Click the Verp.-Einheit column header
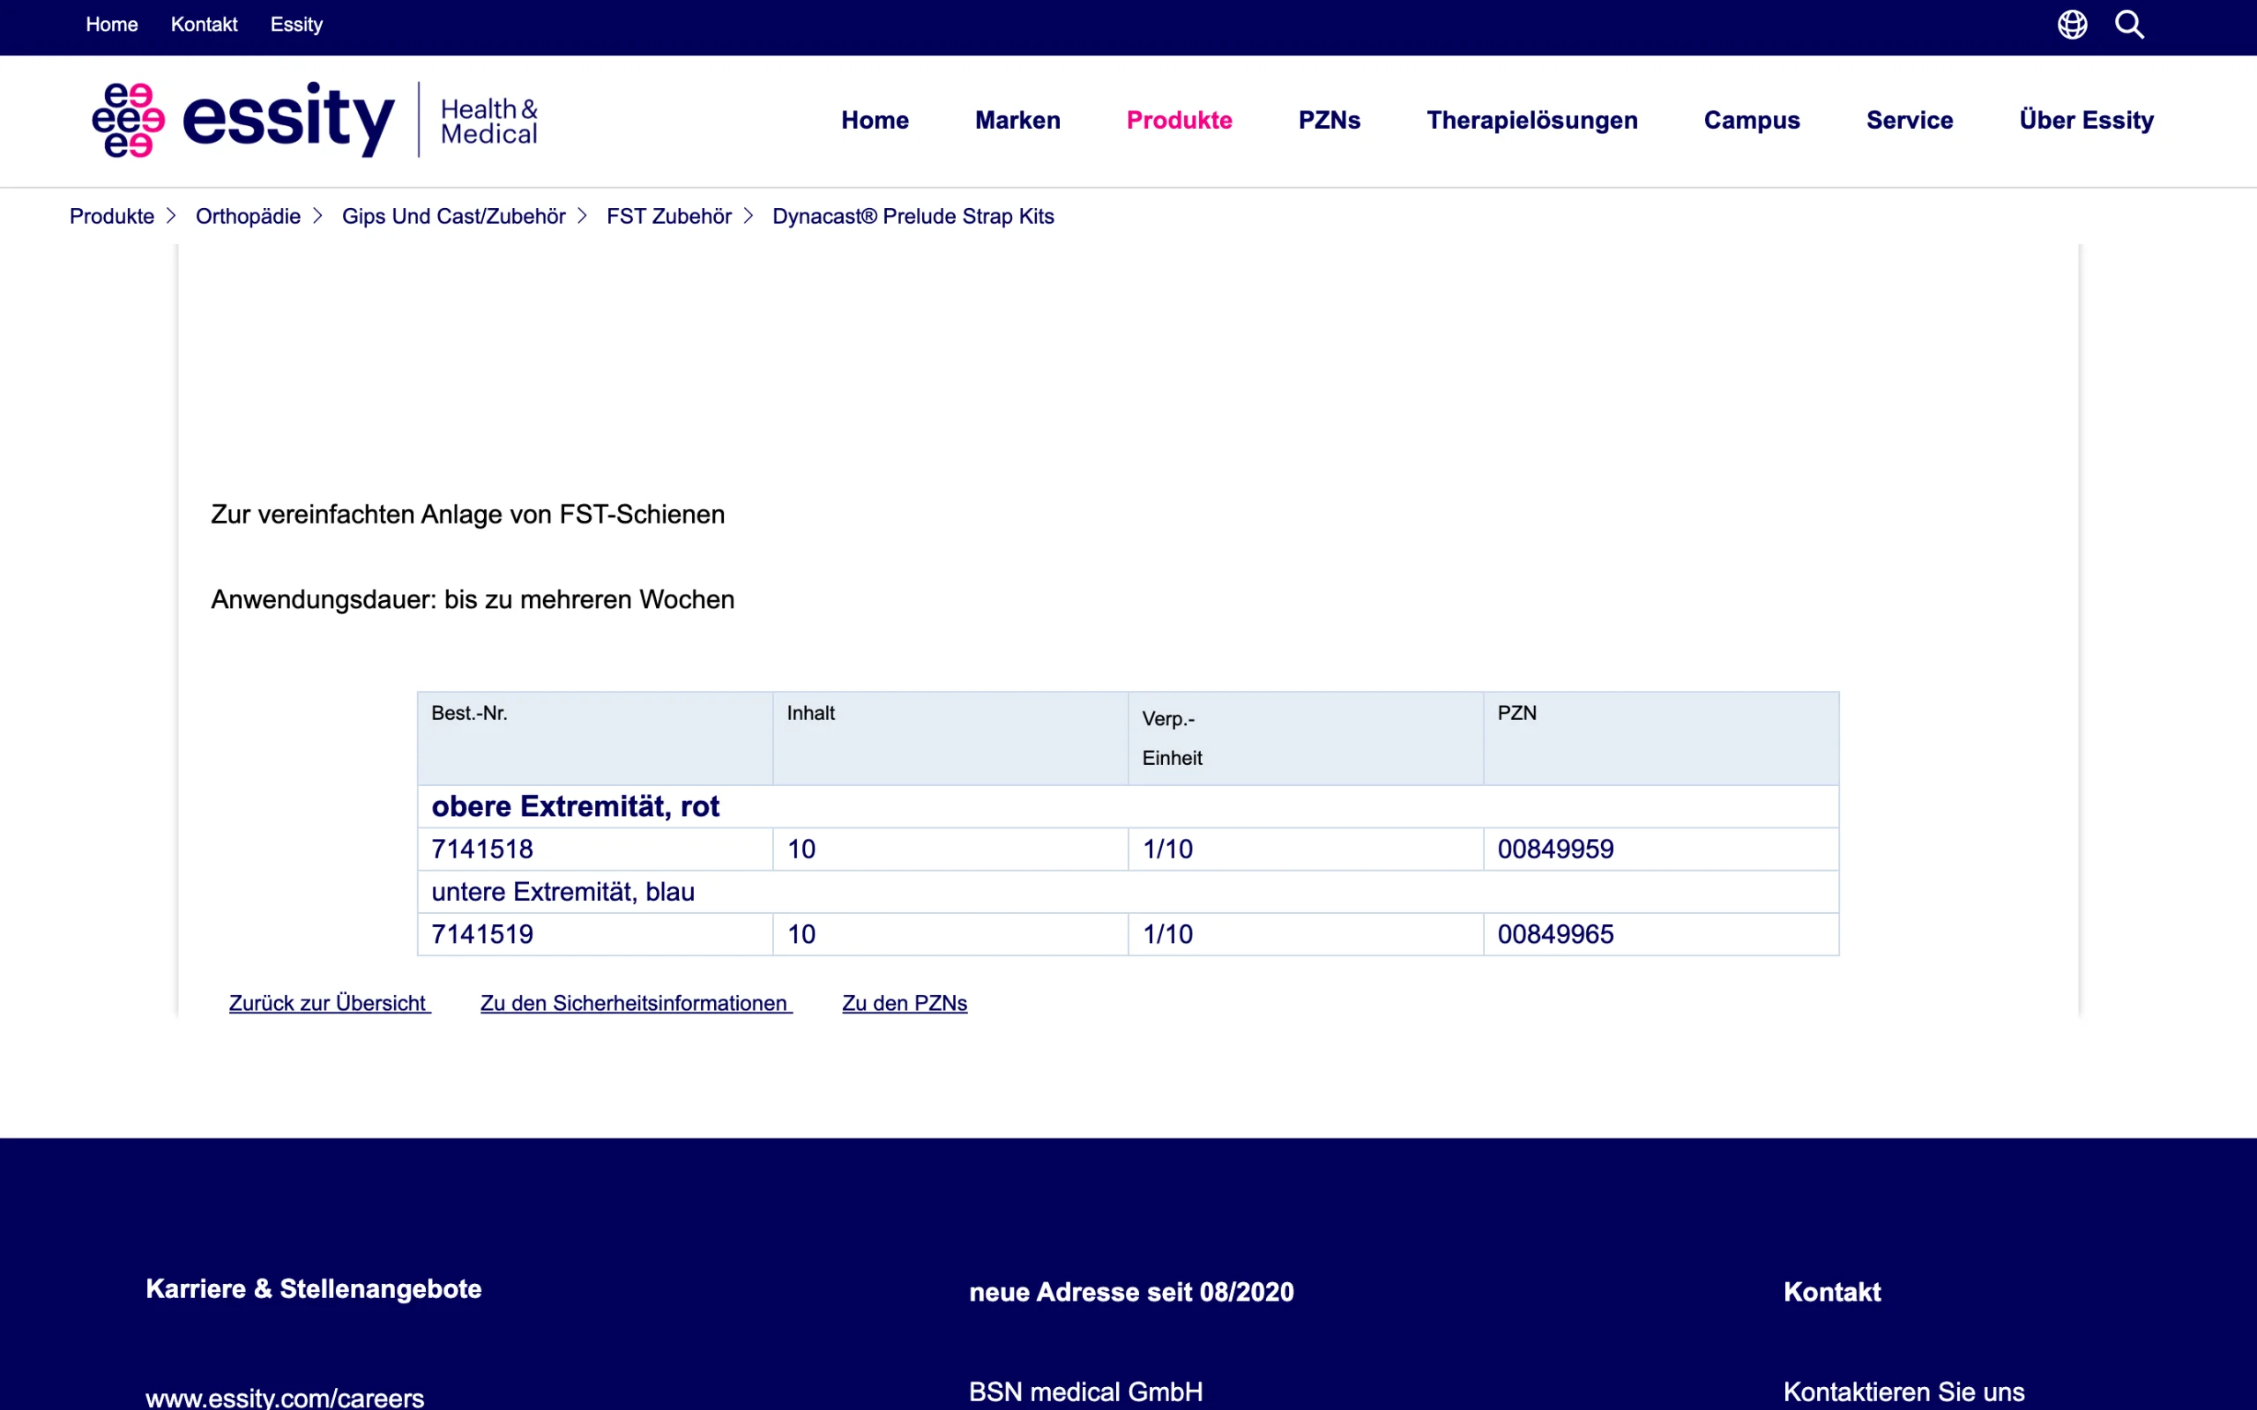2257x1410 pixels. point(1306,738)
